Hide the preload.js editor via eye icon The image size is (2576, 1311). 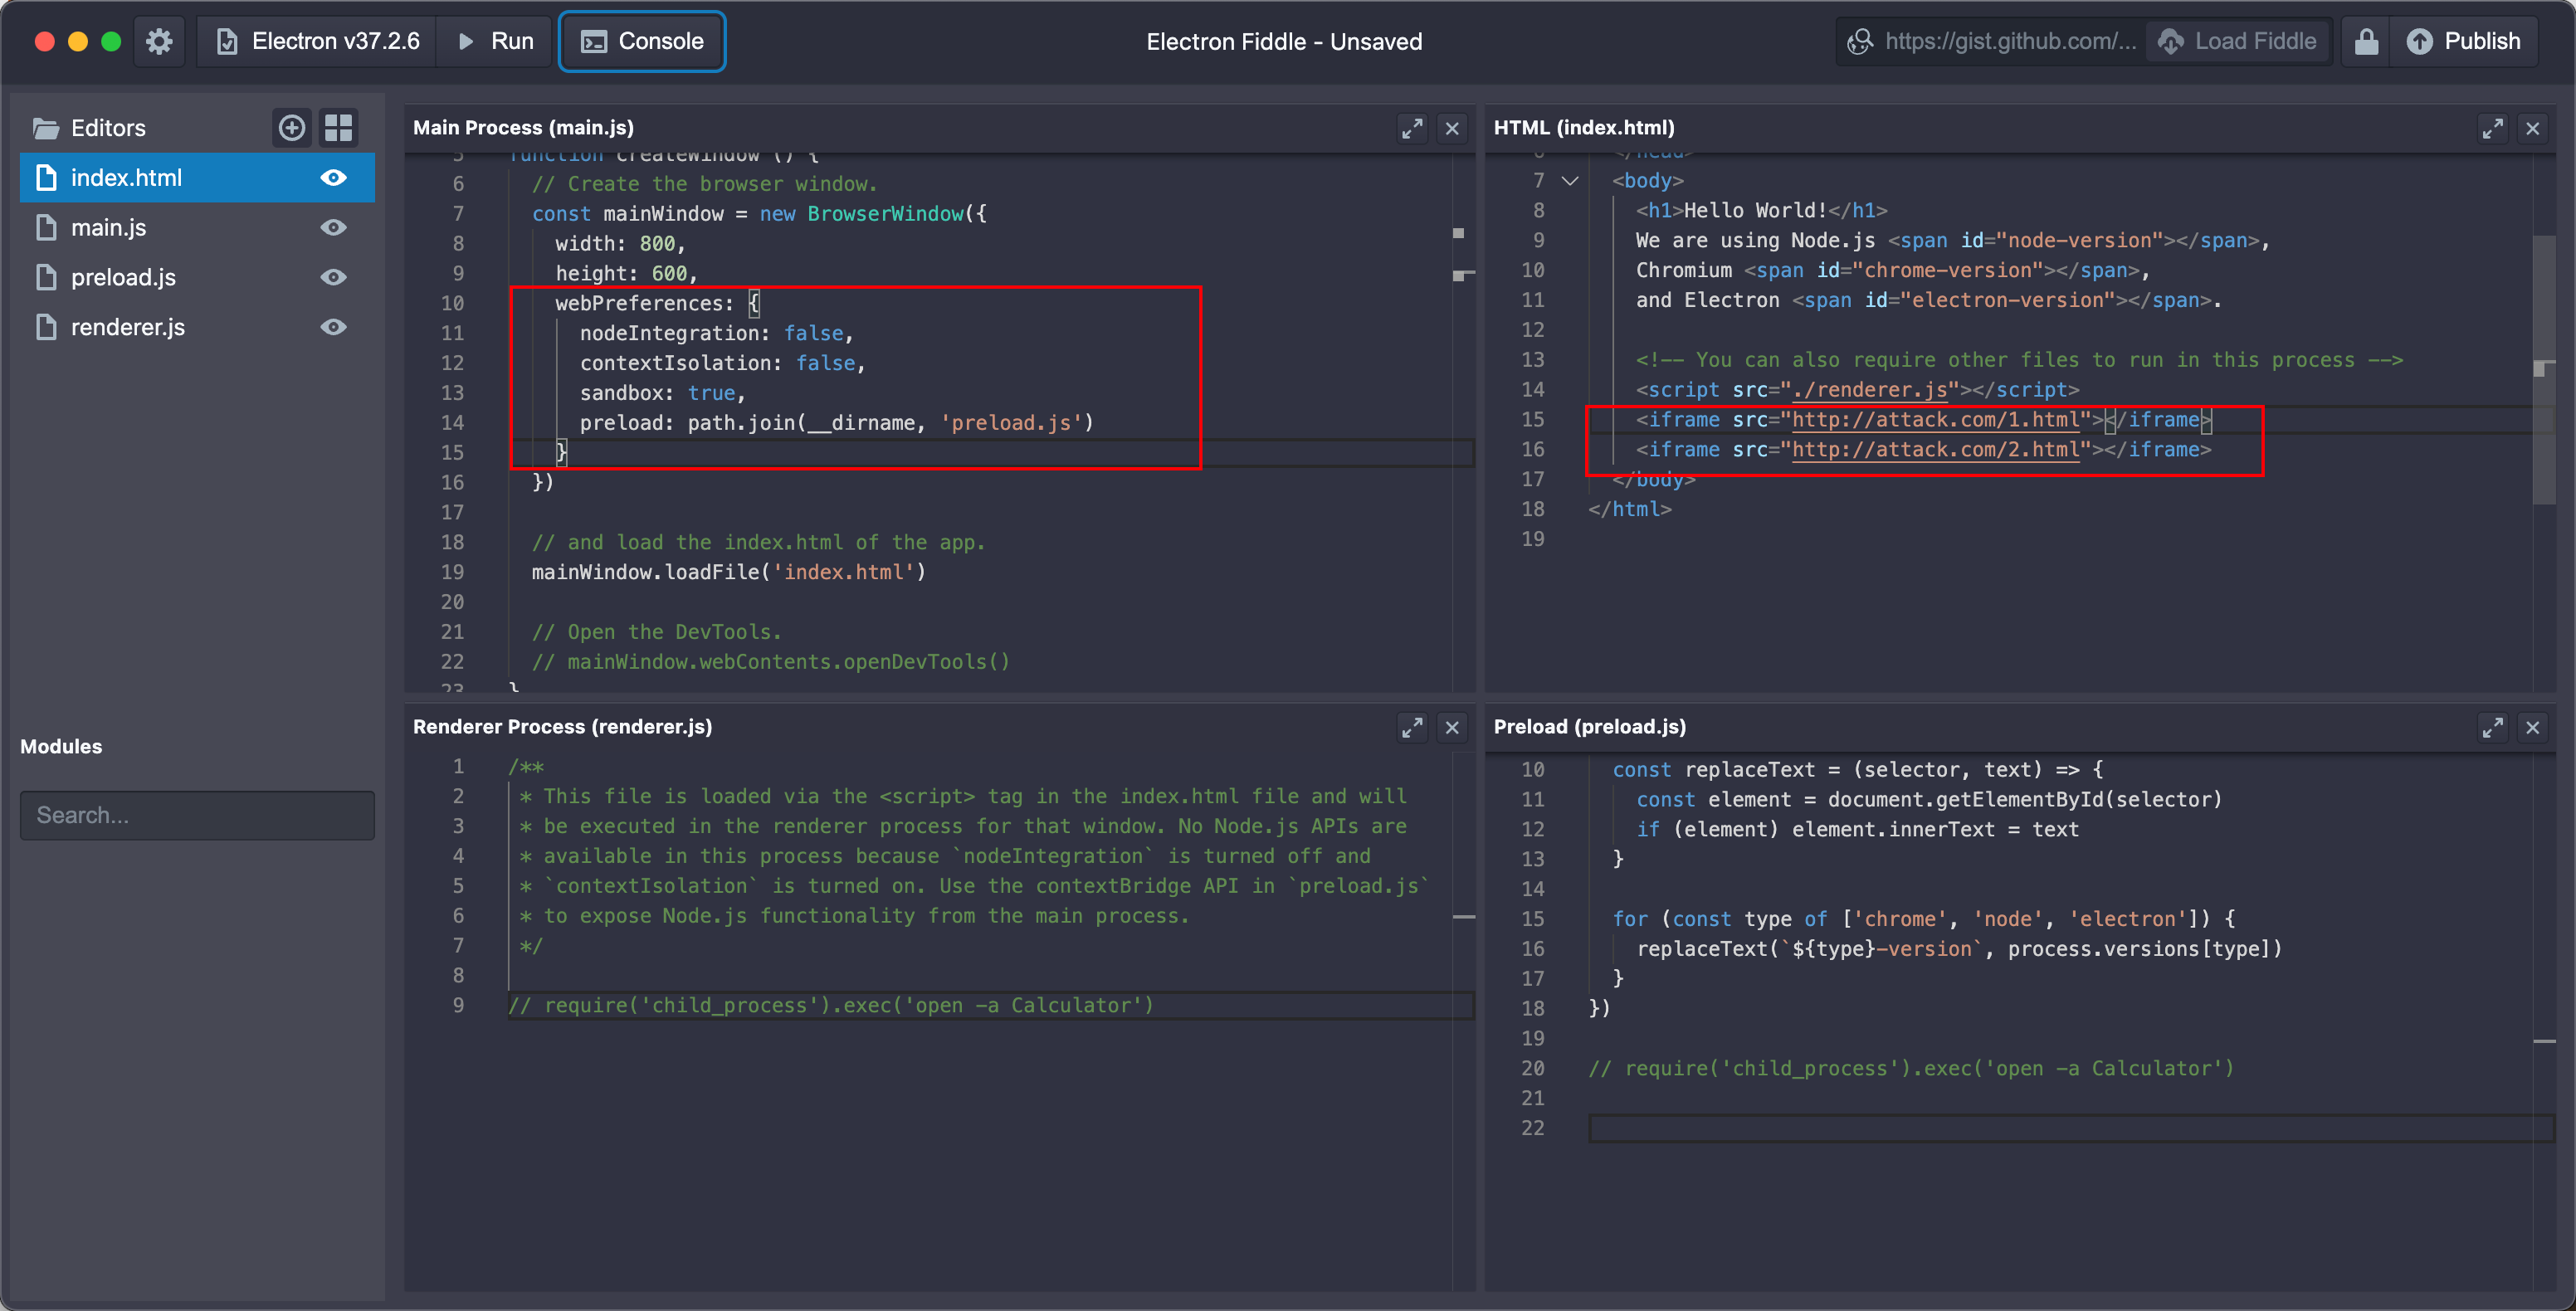333,277
